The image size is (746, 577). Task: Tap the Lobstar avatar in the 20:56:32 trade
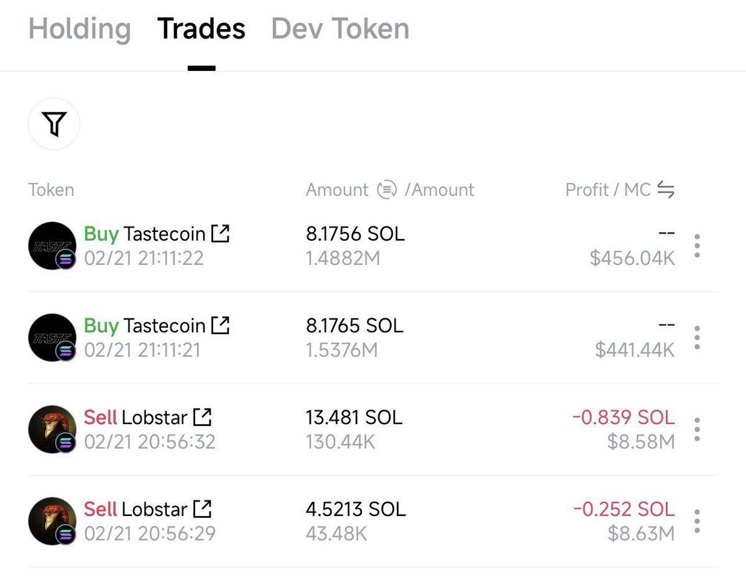pyautogui.click(x=52, y=430)
